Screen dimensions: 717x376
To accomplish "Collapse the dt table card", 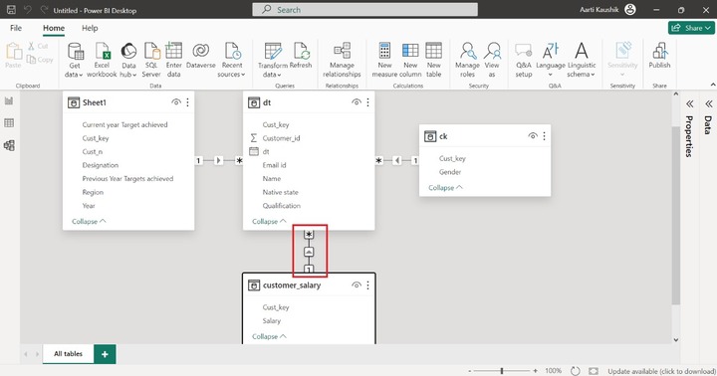I will point(269,221).
